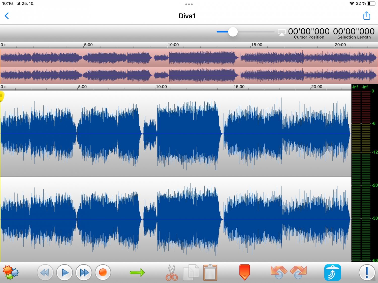Paste using the clipboard icon
Image resolution: width=378 pixels, height=283 pixels.
(x=210, y=272)
